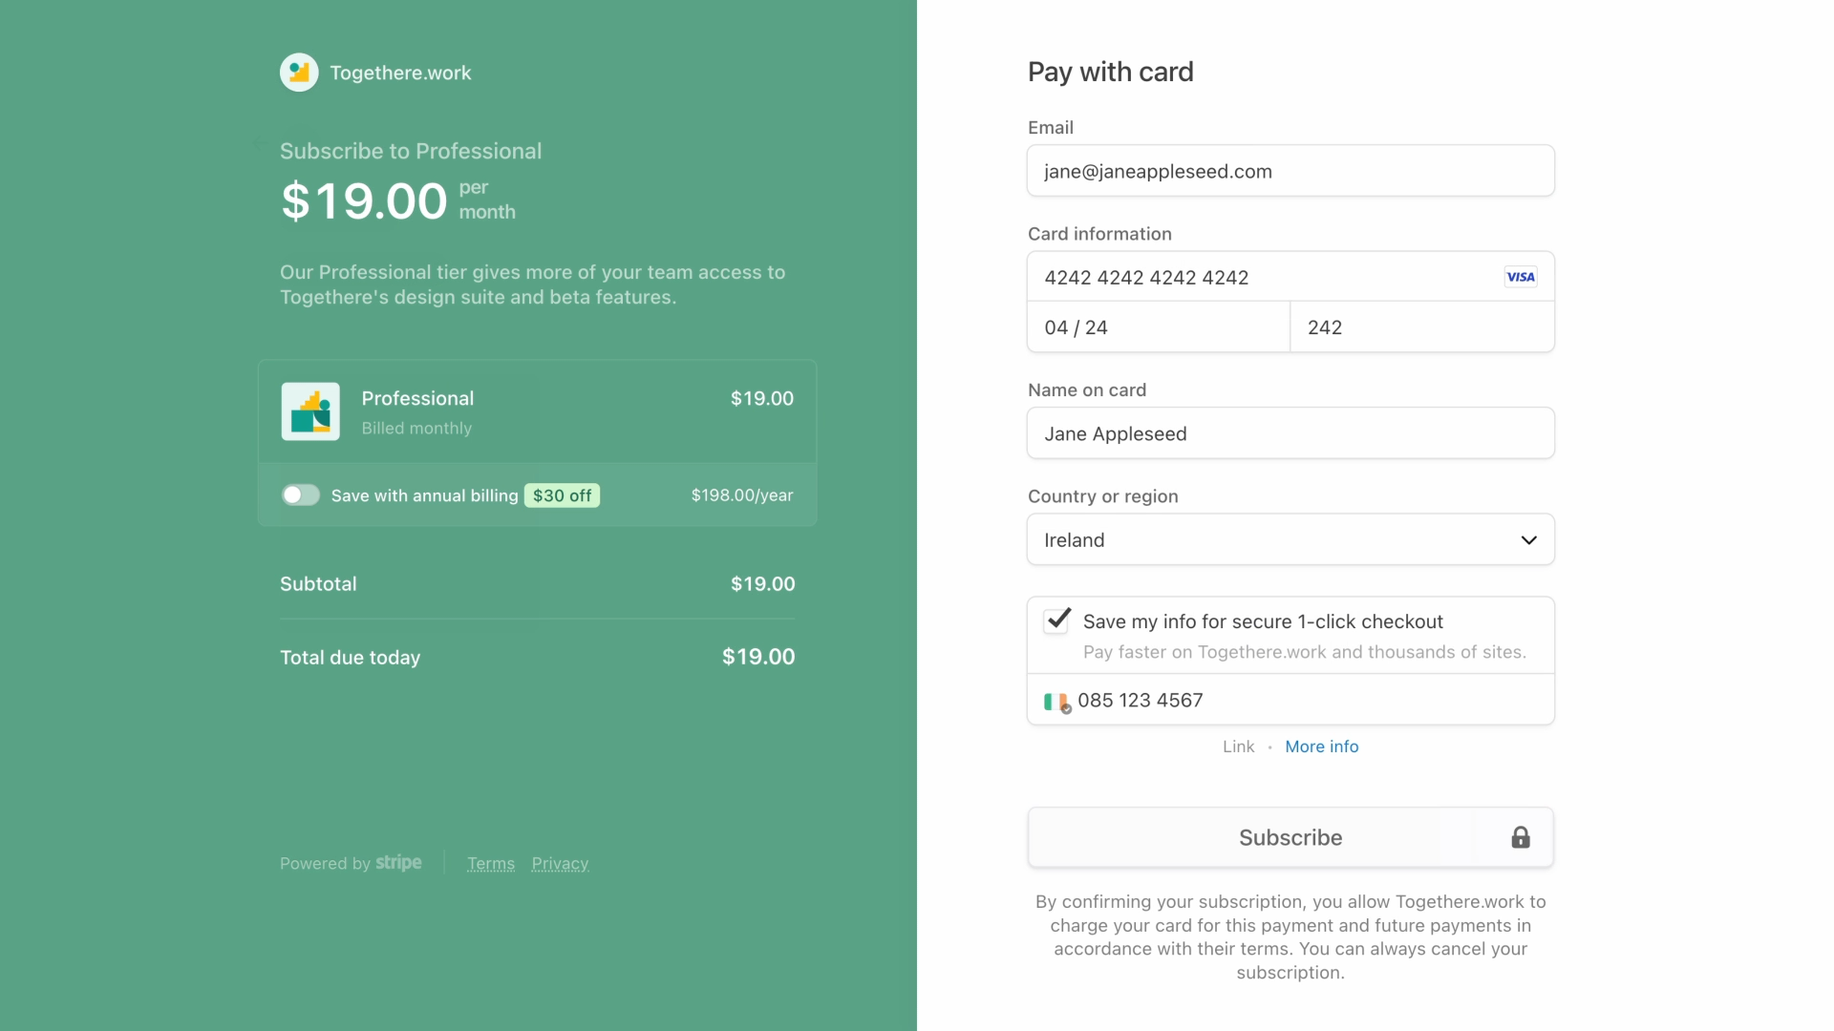Screen dimensions: 1834x1031
Task: Focus the Email input field
Action: [x=1290, y=171]
